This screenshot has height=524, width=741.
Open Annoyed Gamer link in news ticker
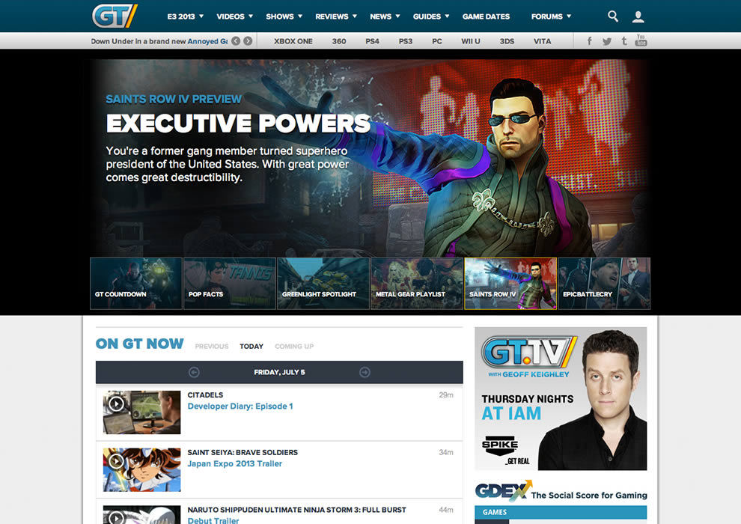(x=207, y=41)
